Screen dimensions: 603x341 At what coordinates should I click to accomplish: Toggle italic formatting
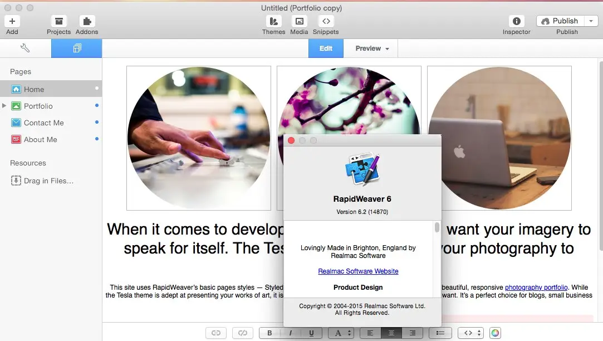[290, 333]
